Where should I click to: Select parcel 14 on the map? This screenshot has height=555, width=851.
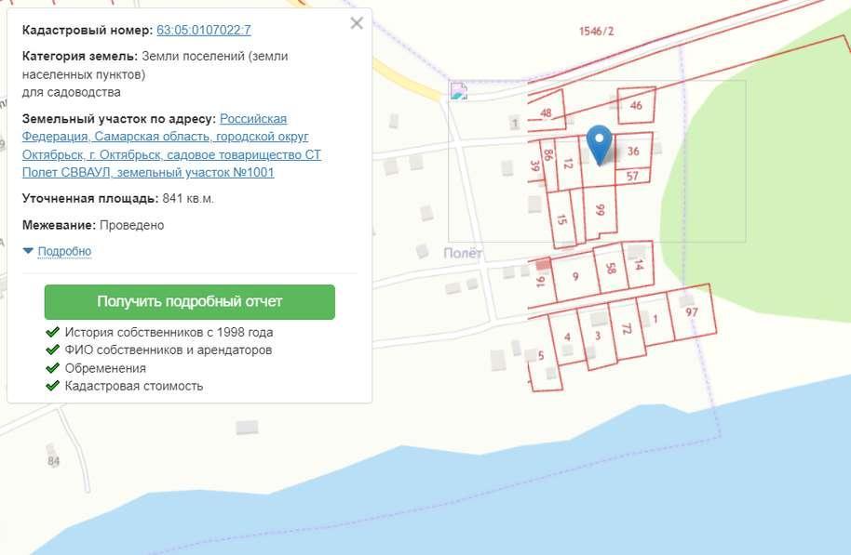[x=639, y=265]
